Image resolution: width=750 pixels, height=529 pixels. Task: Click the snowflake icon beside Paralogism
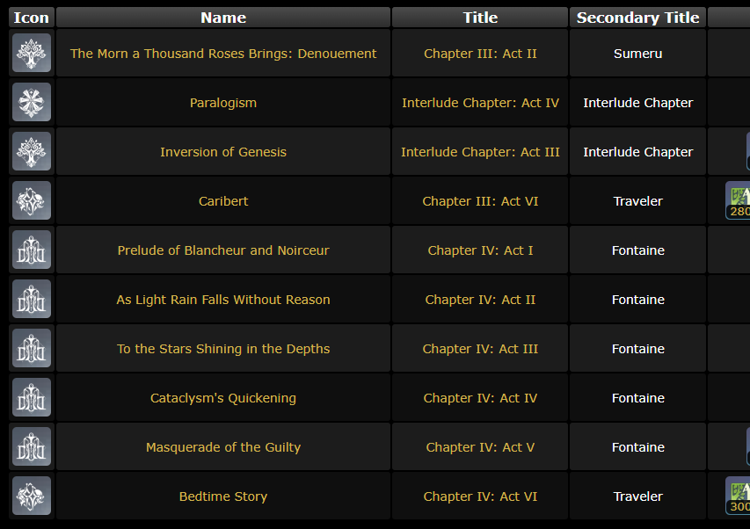click(x=32, y=102)
